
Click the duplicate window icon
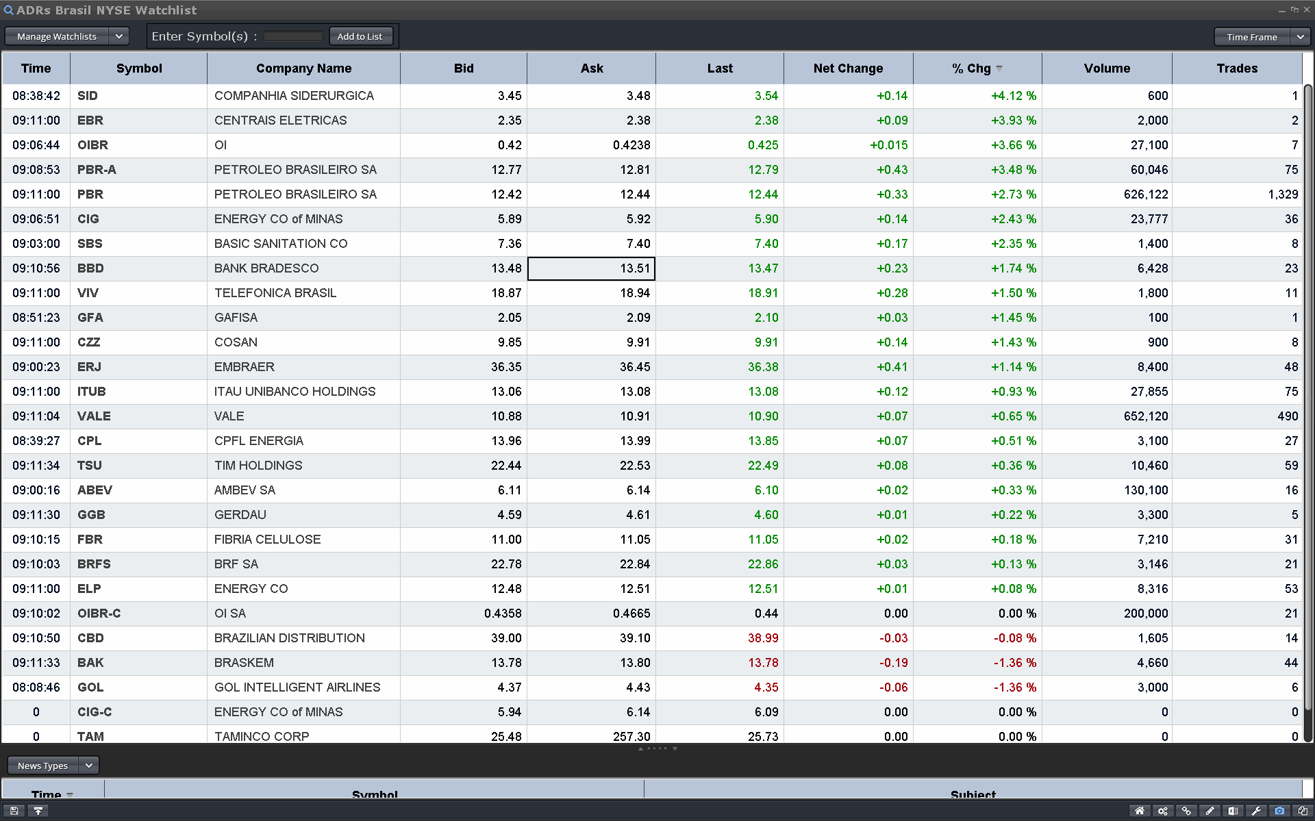pyautogui.click(x=1303, y=811)
